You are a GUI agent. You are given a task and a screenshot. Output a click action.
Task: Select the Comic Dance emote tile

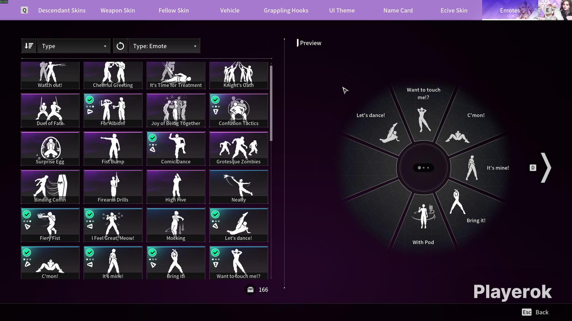pos(176,149)
